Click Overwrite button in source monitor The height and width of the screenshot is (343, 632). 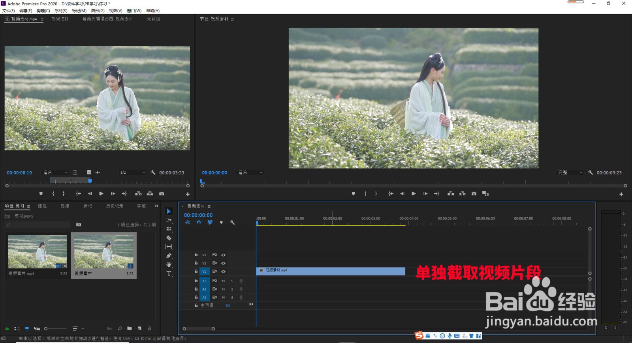pyautogui.click(x=150, y=194)
